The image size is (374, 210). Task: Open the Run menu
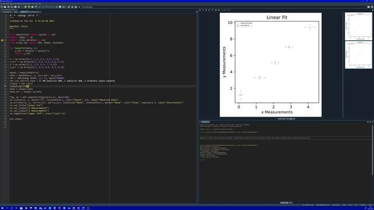[16, 3]
